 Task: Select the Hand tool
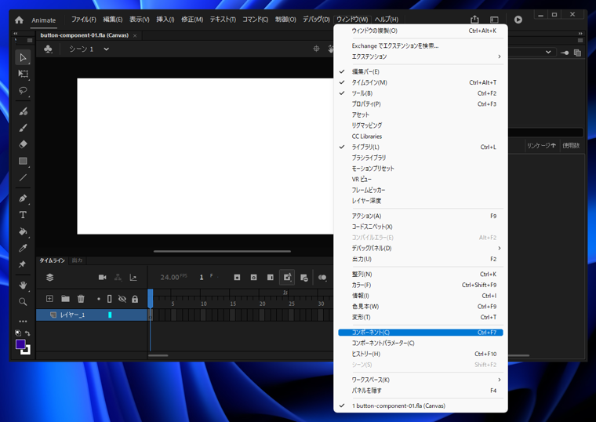click(x=23, y=285)
